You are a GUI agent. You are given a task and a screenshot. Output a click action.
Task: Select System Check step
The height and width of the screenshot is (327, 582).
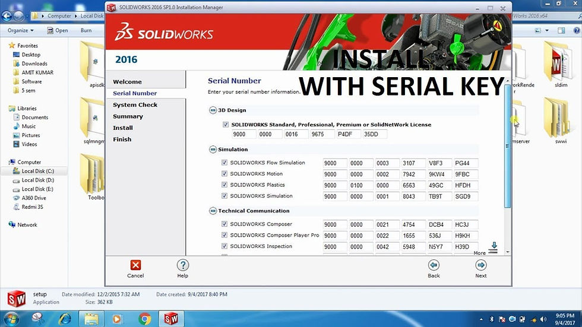135,104
